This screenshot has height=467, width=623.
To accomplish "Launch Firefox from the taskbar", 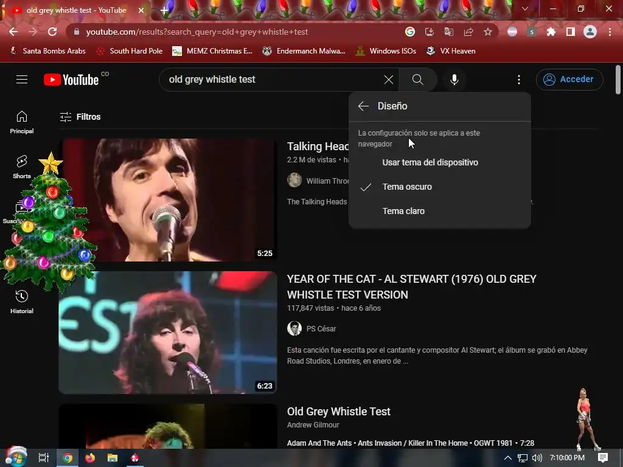I will (x=90, y=458).
